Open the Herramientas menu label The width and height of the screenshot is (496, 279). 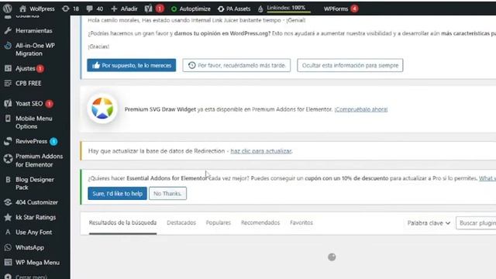click(x=34, y=31)
